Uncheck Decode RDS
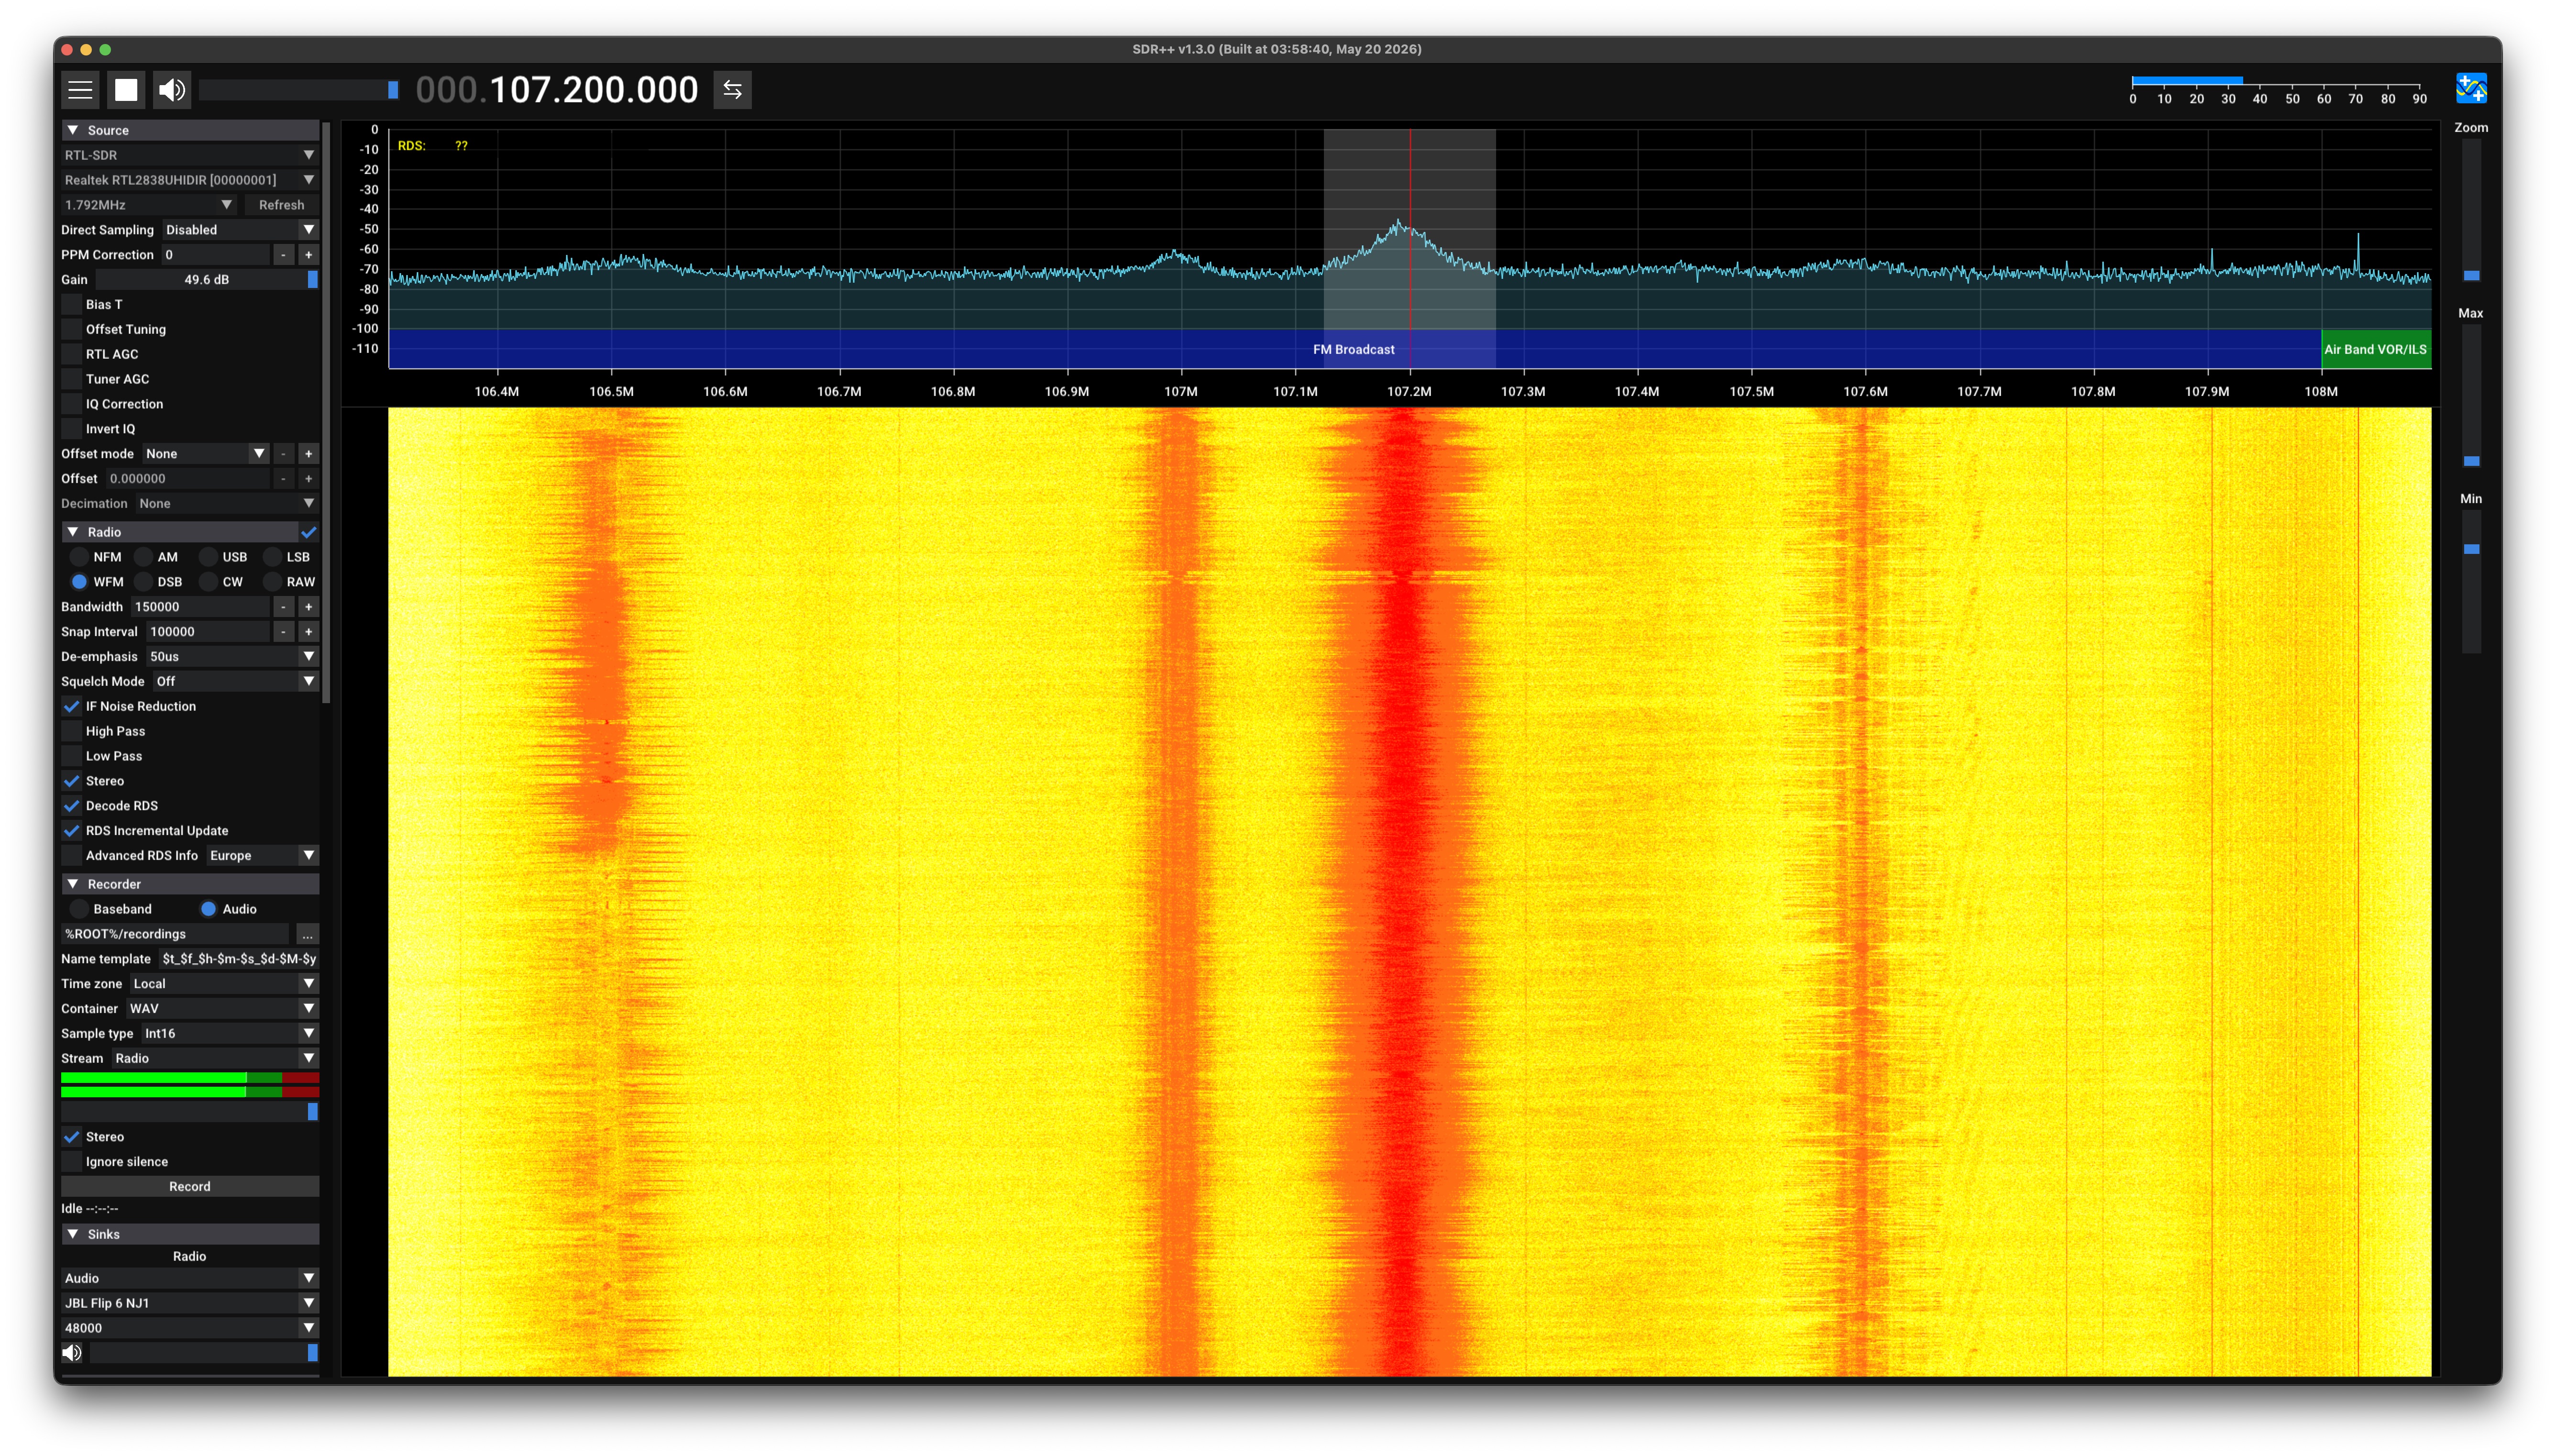2556x1456 pixels. [71, 806]
